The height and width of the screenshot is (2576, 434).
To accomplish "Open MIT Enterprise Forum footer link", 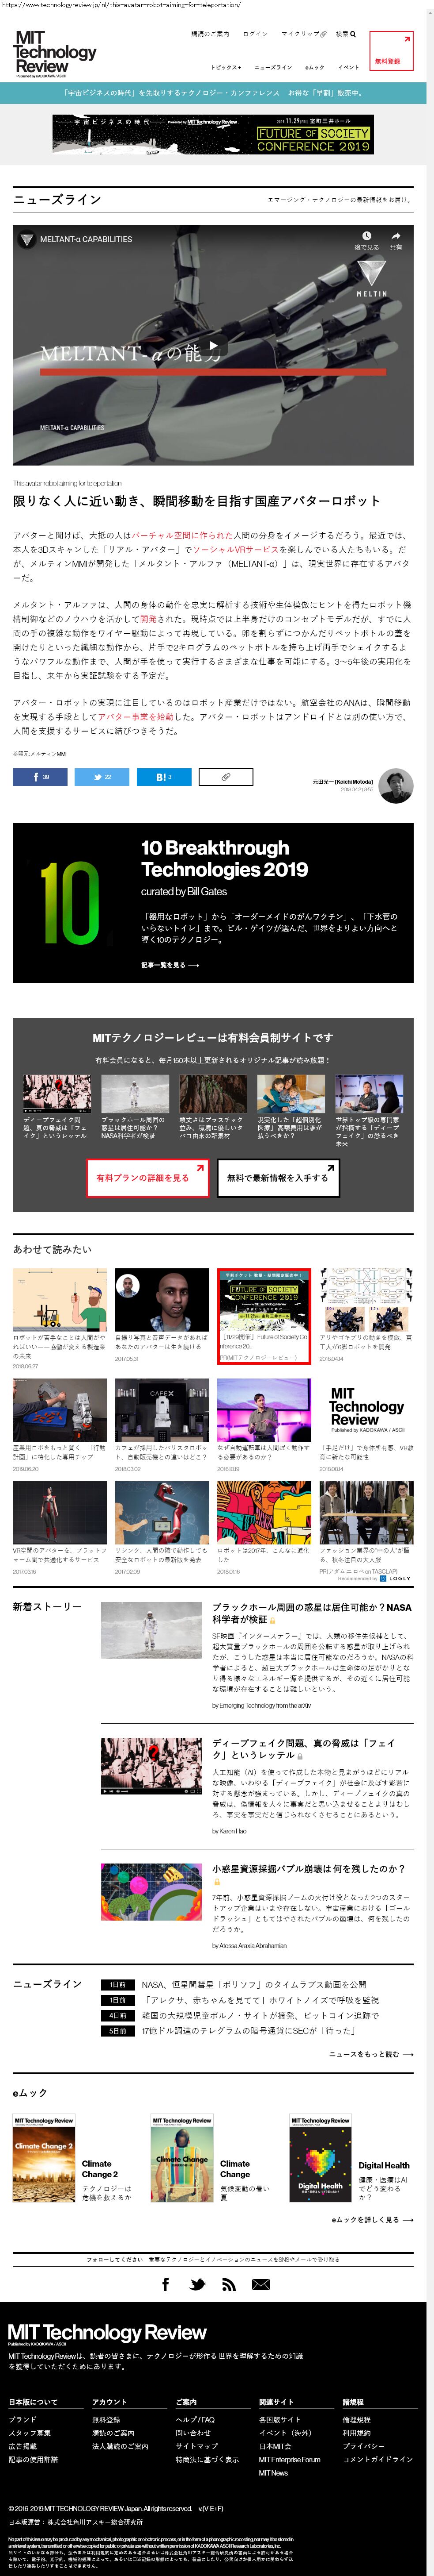I will click(289, 2459).
